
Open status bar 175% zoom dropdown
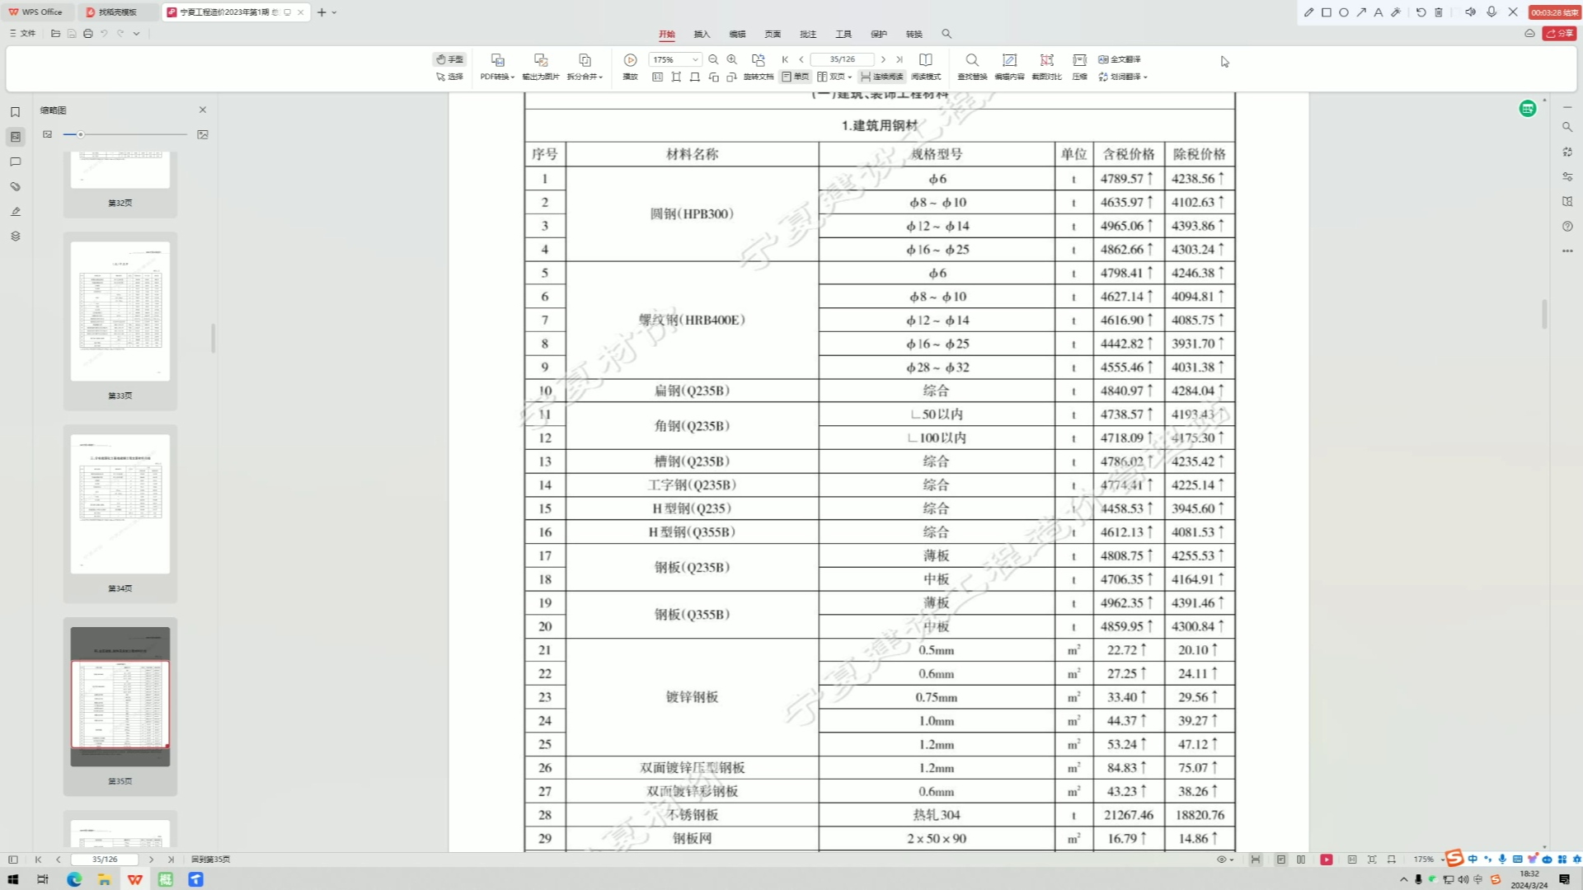1429,860
